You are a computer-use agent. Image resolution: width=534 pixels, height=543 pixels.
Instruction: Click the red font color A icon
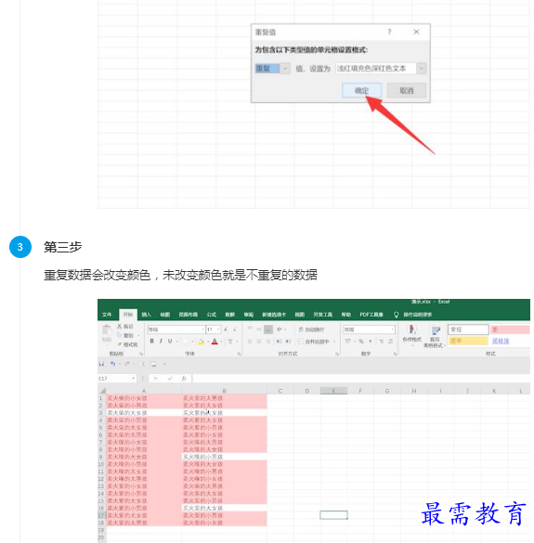point(215,342)
